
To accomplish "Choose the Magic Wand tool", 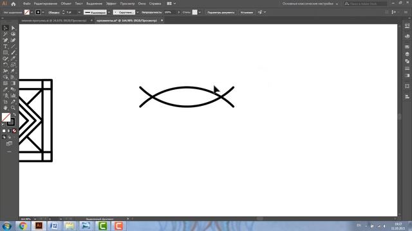I will [5, 34].
